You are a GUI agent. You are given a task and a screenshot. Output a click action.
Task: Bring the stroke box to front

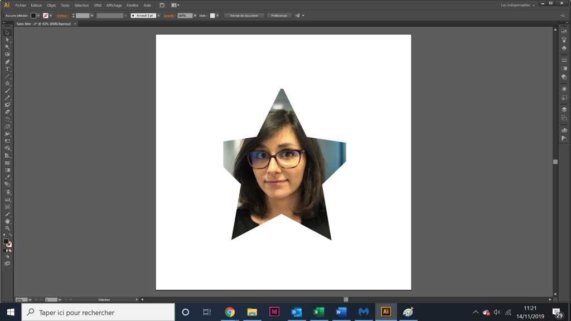click(x=9, y=245)
